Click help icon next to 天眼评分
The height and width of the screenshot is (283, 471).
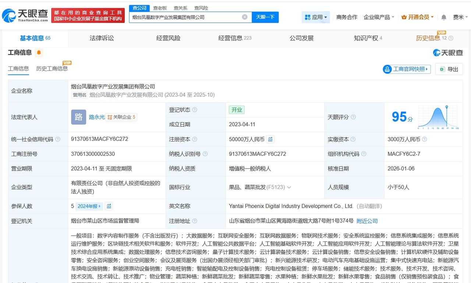[x=353, y=117]
